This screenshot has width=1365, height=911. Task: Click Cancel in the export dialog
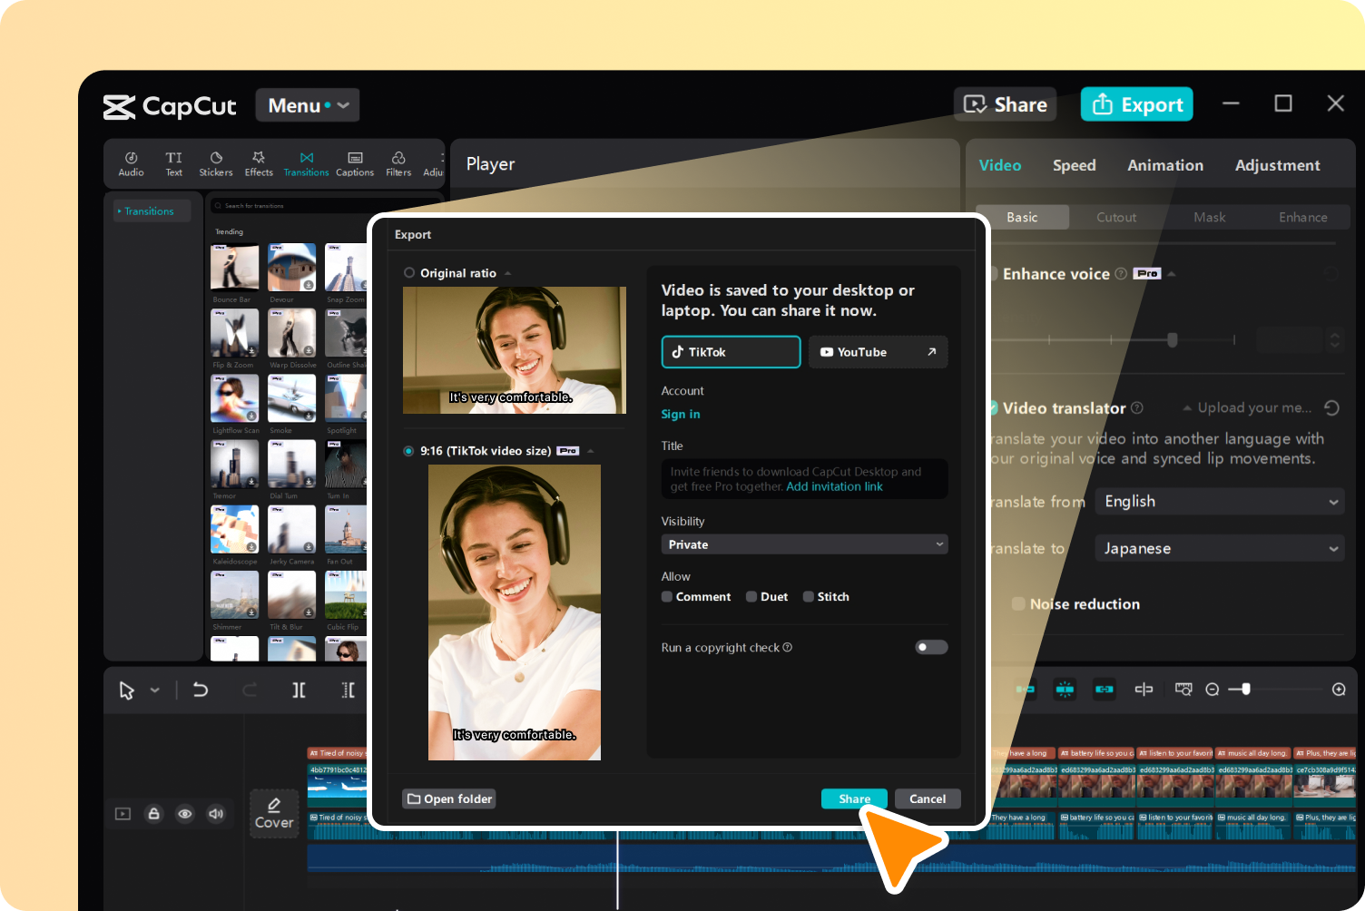[x=928, y=798]
